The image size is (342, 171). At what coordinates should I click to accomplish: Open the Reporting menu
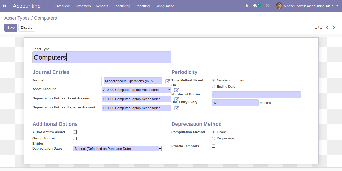point(142,6)
